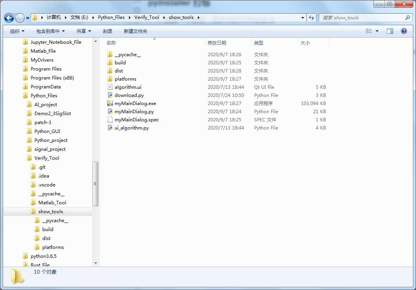Go back with the Back arrow button
Viewport: 416px width, 290px height.
tap(9, 18)
